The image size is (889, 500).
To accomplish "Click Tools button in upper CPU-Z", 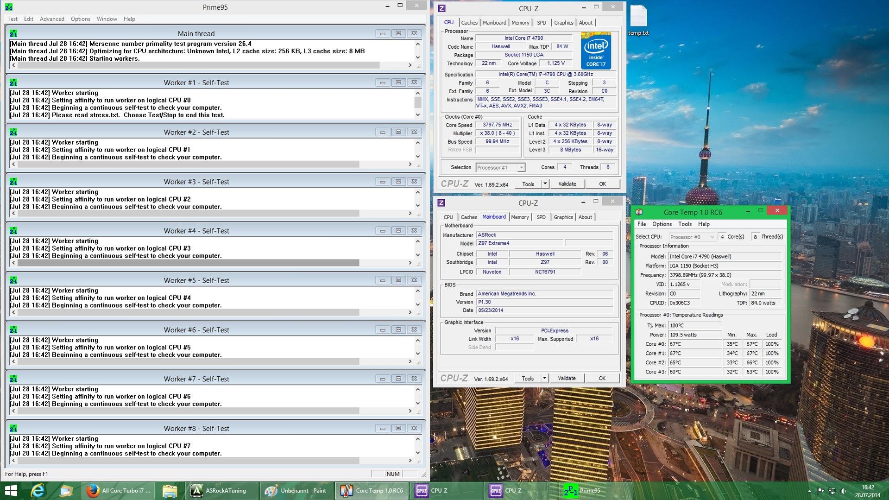I will [528, 184].
